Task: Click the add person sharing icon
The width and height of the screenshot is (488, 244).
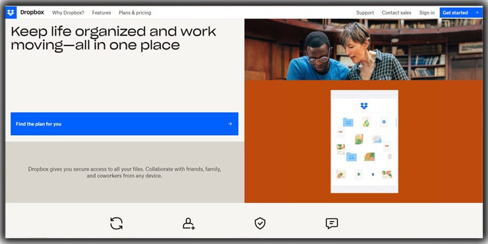Action: (189, 224)
